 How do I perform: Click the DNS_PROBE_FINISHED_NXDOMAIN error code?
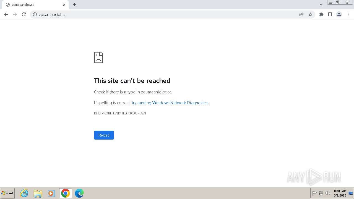click(120, 113)
